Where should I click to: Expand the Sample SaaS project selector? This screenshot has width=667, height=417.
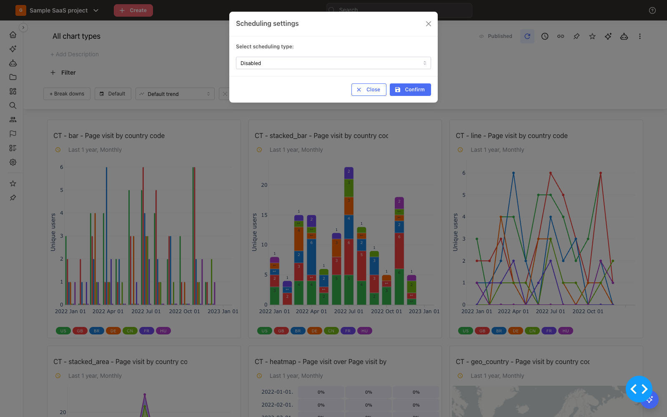(x=57, y=10)
